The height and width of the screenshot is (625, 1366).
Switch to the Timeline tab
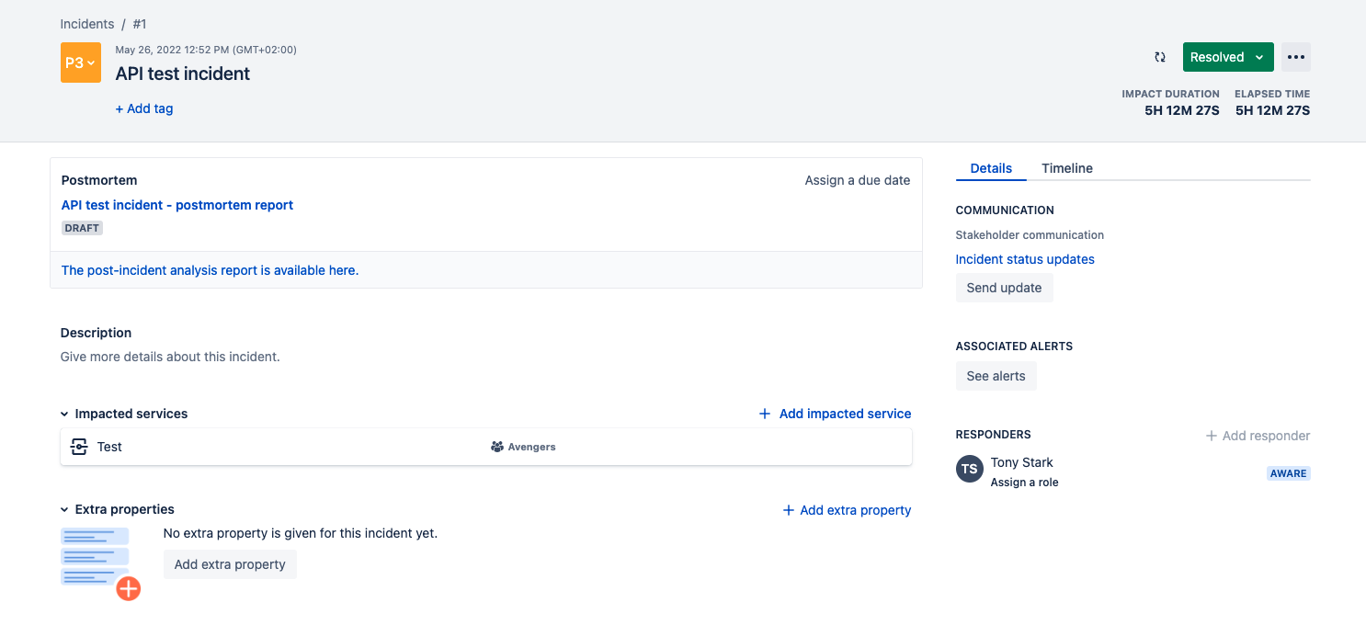1066,168
